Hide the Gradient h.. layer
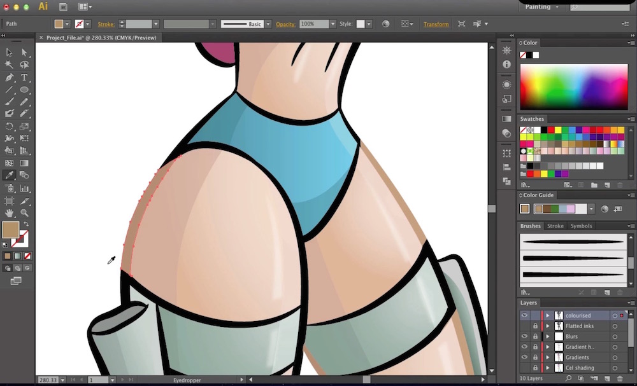Image resolution: width=637 pixels, height=386 pixels. pyautogui.click(x=524, y=347)
